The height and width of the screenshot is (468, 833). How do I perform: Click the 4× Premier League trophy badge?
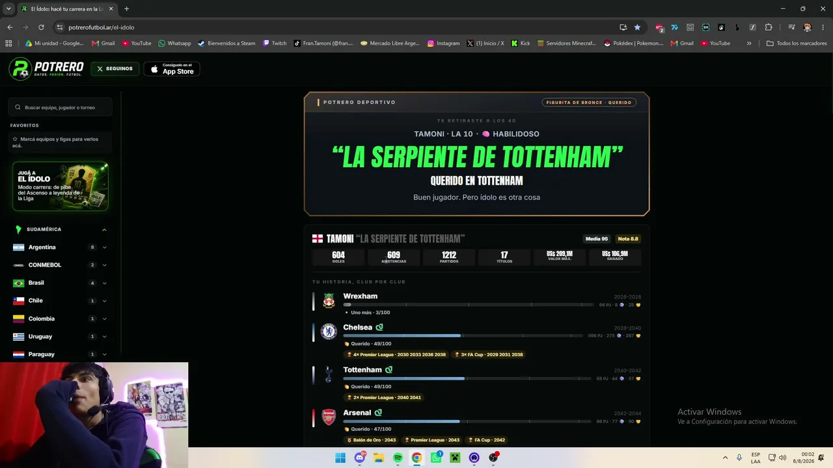(x=396, y=355)
